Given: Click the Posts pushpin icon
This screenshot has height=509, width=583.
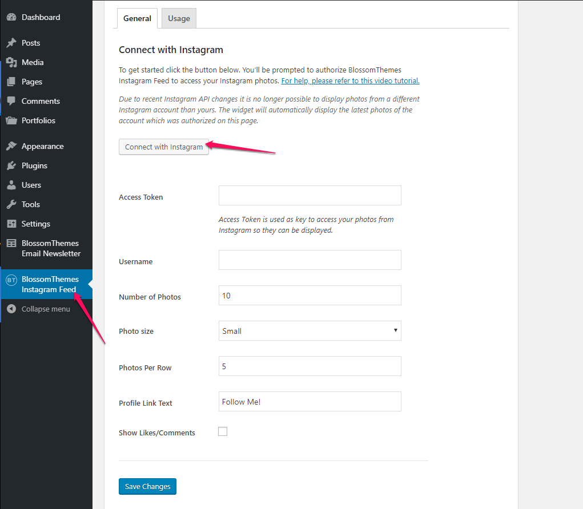Looking at the screenshot, I should click(11, 43).
